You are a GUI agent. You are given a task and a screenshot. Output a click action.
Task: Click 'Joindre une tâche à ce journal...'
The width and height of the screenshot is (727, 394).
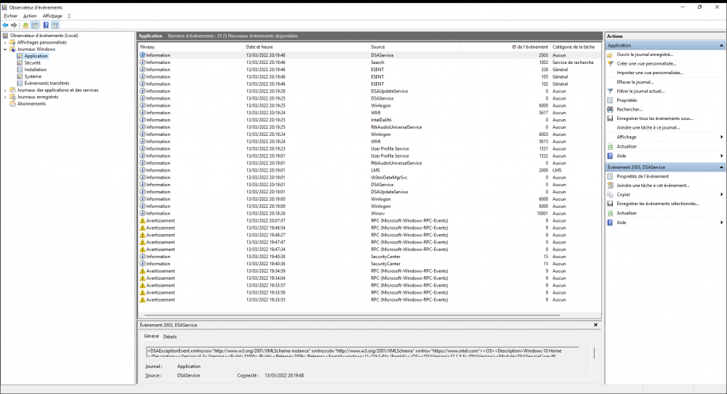pos(648,127)
